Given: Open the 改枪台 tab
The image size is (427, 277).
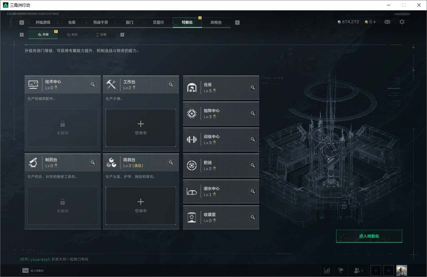Looking at the screenshot, I should point(216,22).
